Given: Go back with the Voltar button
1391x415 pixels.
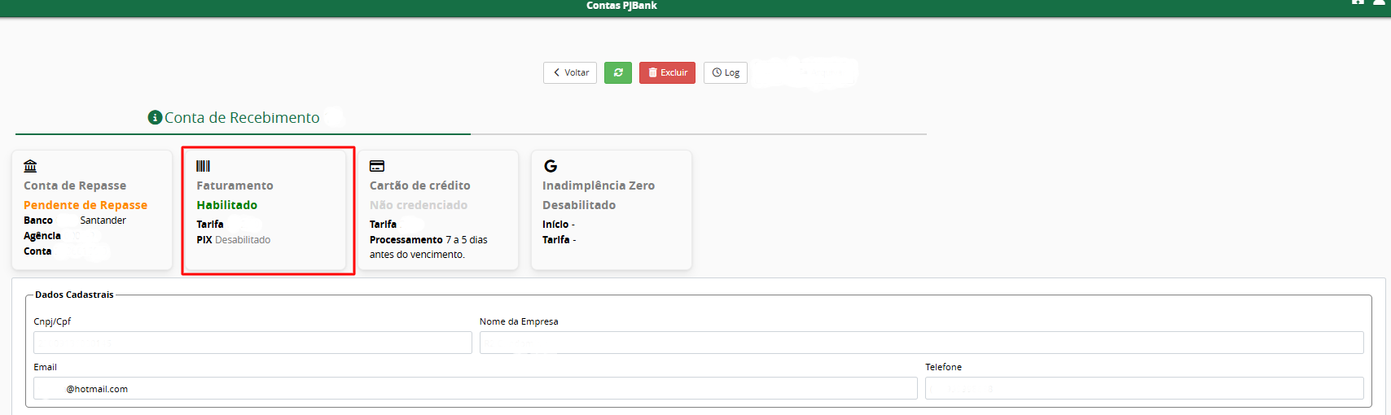Looking at the screenshot, I should point(570,72).
